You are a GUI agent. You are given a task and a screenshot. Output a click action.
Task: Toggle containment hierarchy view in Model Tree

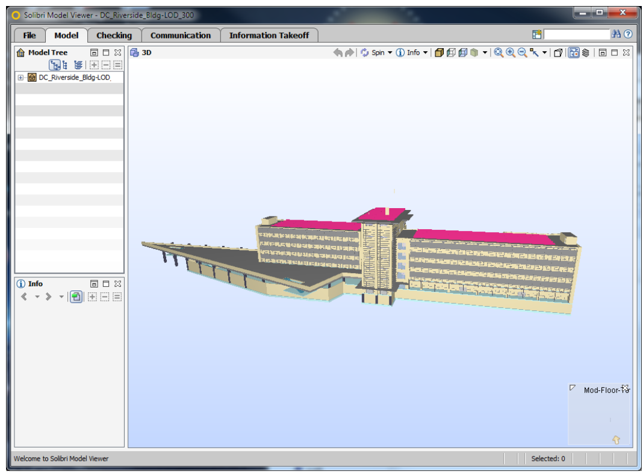(55, 65)
